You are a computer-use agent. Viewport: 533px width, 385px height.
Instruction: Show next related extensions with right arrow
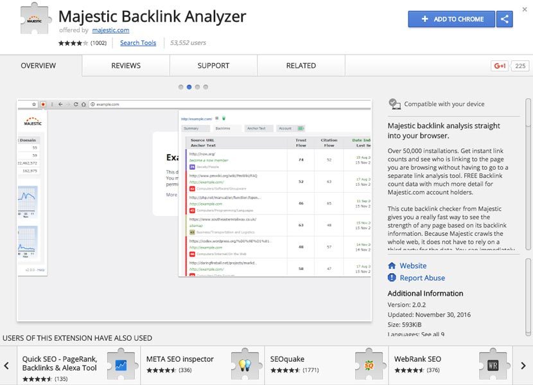(x=523, y=366)
